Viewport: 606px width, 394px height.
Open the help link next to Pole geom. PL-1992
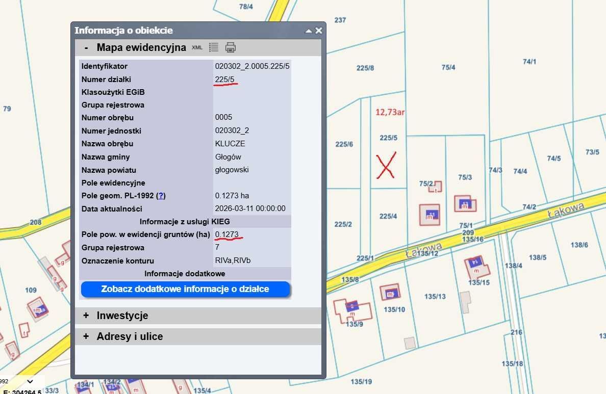(x=161, y=195)
